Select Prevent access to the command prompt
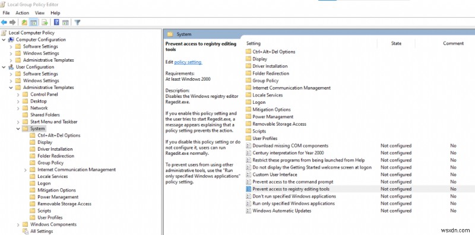475x235 pixels. [x=293, y=182]
